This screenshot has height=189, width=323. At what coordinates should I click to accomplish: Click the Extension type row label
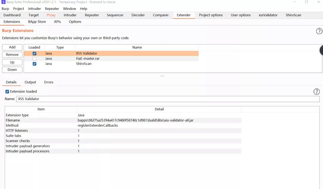point(17,115)
